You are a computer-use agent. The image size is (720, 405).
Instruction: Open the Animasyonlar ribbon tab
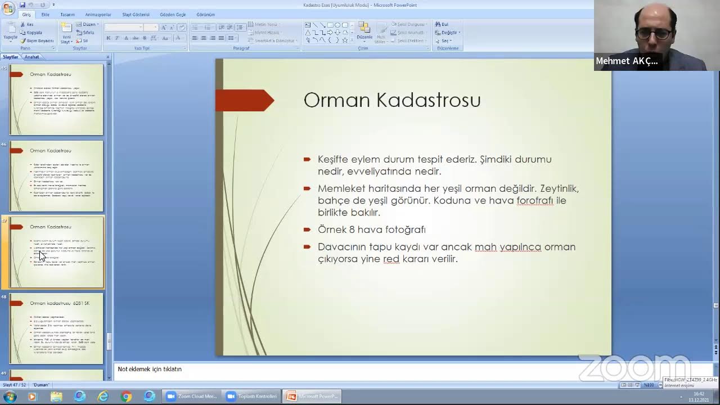click(x=98, y=15)
